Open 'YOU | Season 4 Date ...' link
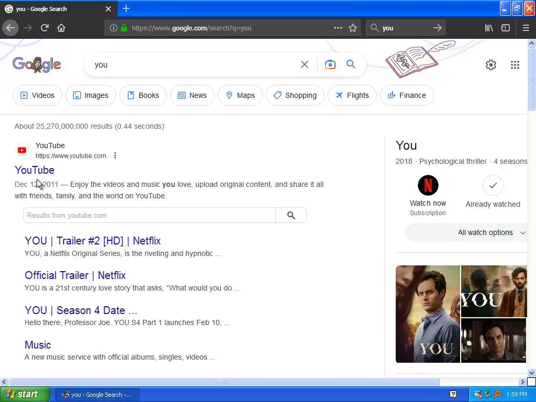This screenshot has height=402, width=536. [x=81, y=310]
